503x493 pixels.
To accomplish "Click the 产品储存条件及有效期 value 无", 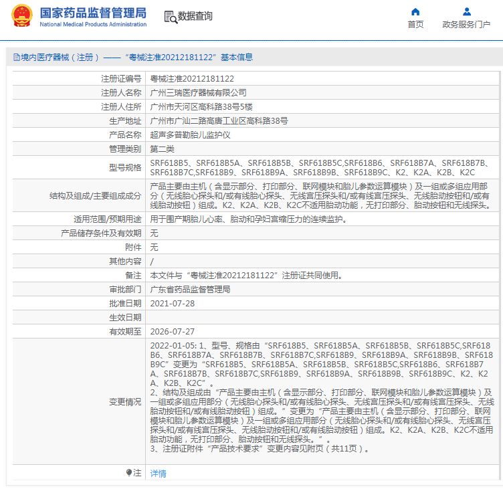I will click(154, 233).
